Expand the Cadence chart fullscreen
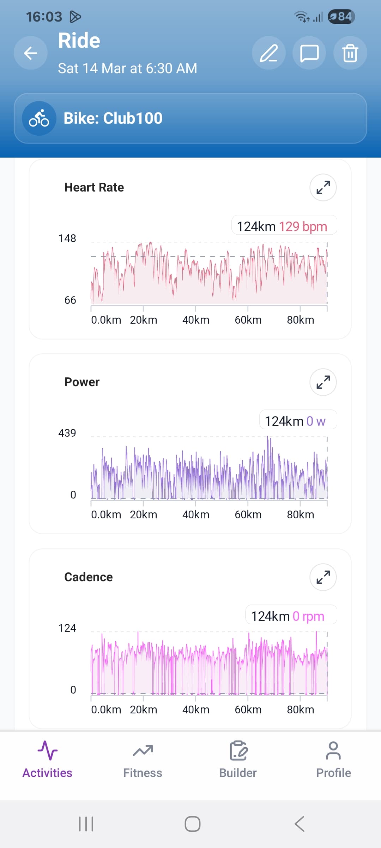Screen dimensions: 381x848 tap(323, 577)
